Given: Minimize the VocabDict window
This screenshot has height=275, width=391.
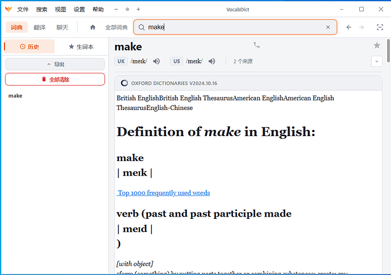Looking at the screenshot, I should point(342,9).
